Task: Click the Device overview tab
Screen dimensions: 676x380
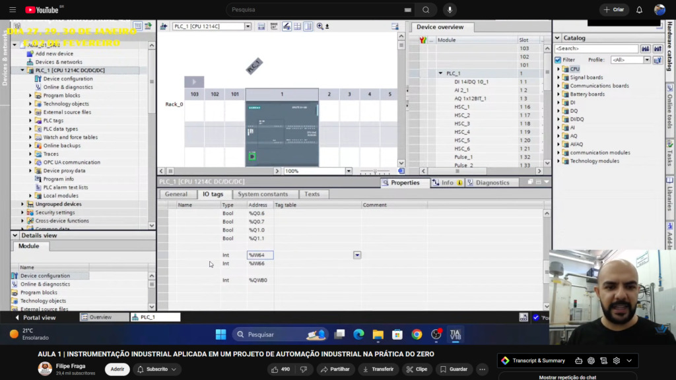Action: pyautogui.click(x=440, y=26)
